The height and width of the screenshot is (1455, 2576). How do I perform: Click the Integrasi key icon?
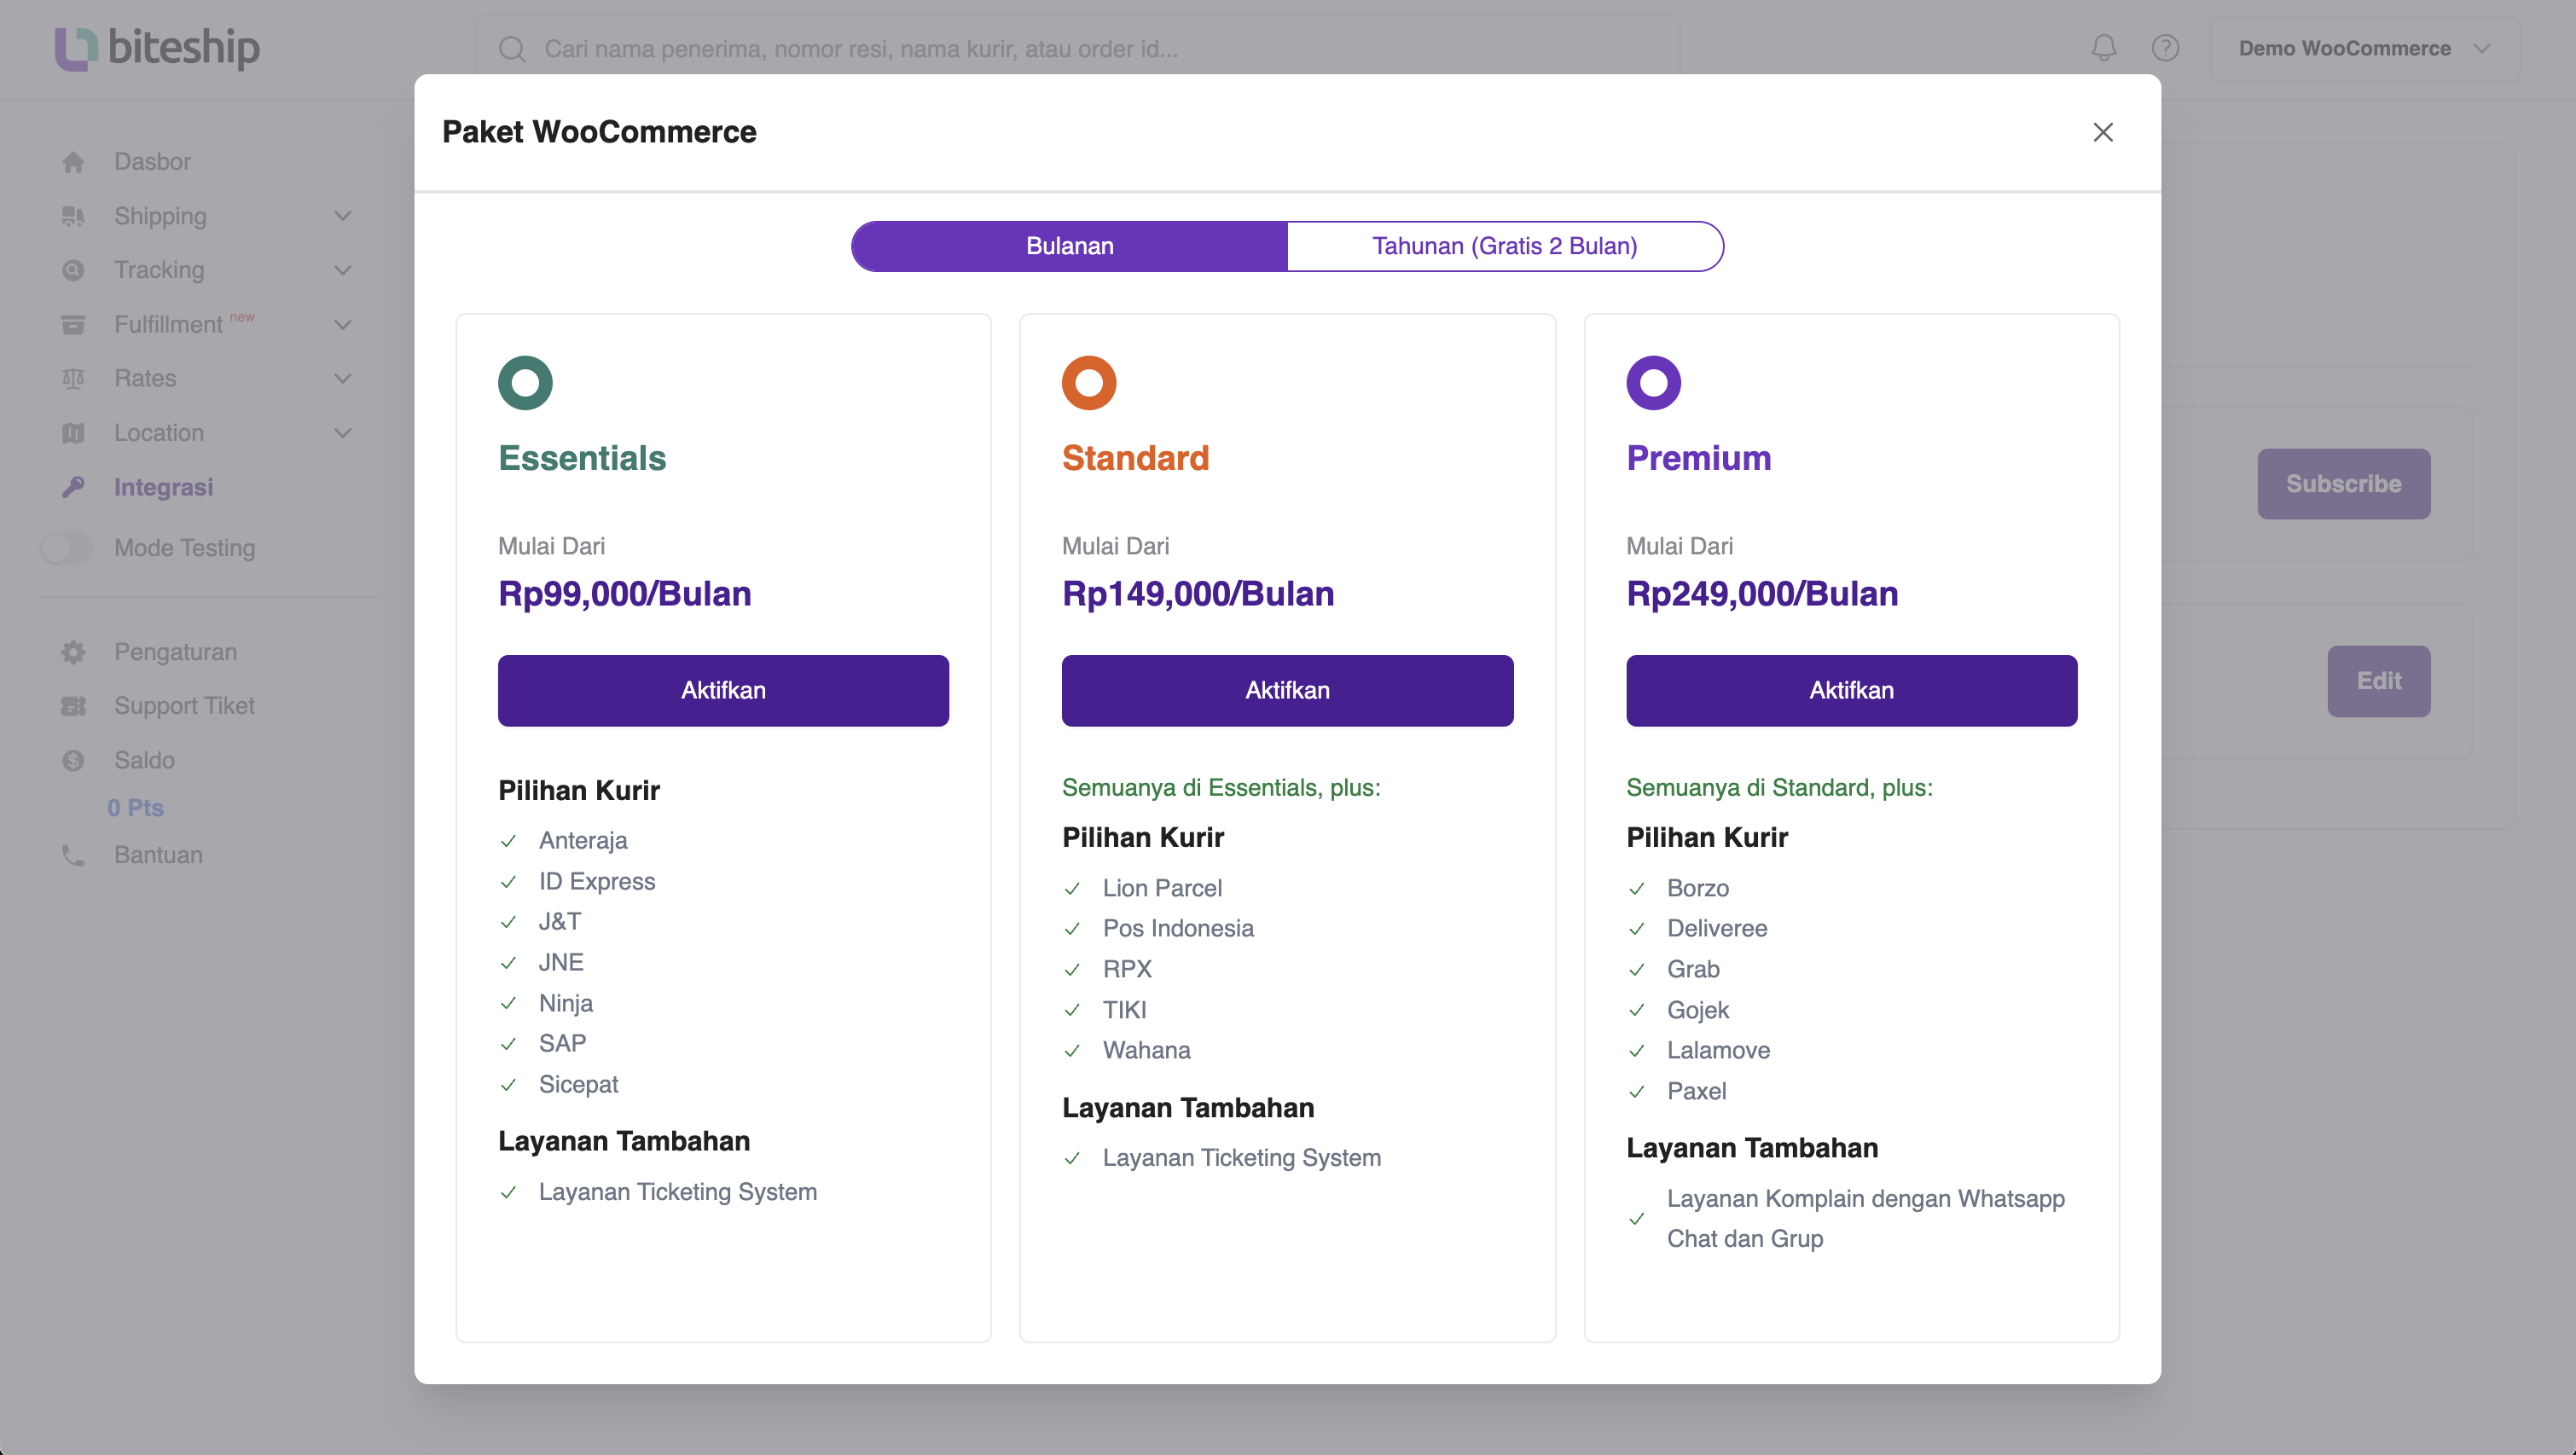[73, 487]
